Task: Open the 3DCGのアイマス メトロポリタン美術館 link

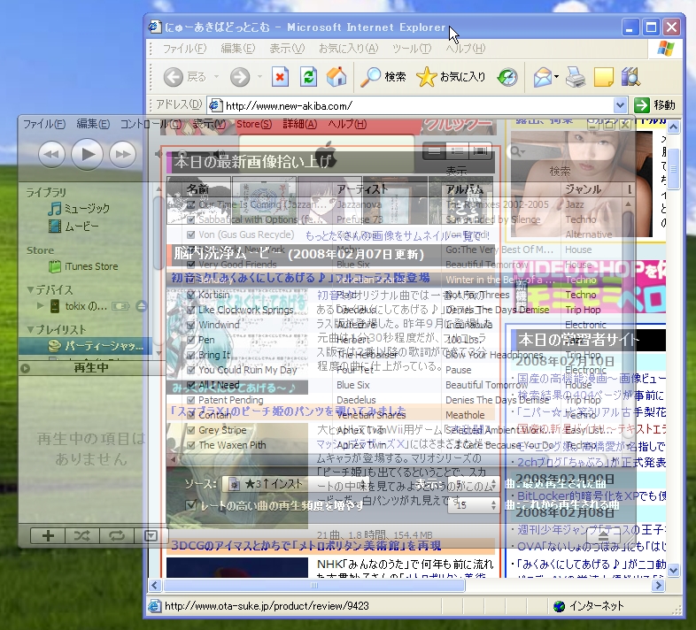Action: click(x=306, y=545)
